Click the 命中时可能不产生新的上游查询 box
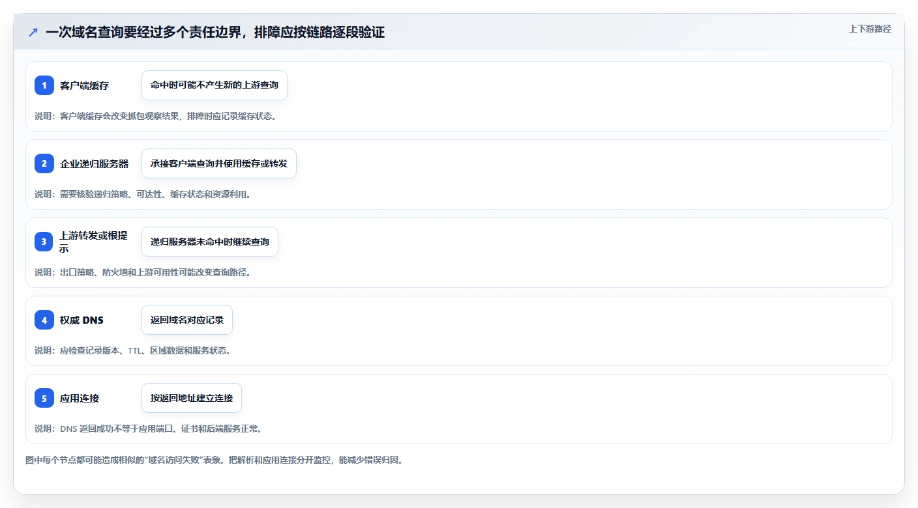Screen dimensions: 918x508 (215, 85)
